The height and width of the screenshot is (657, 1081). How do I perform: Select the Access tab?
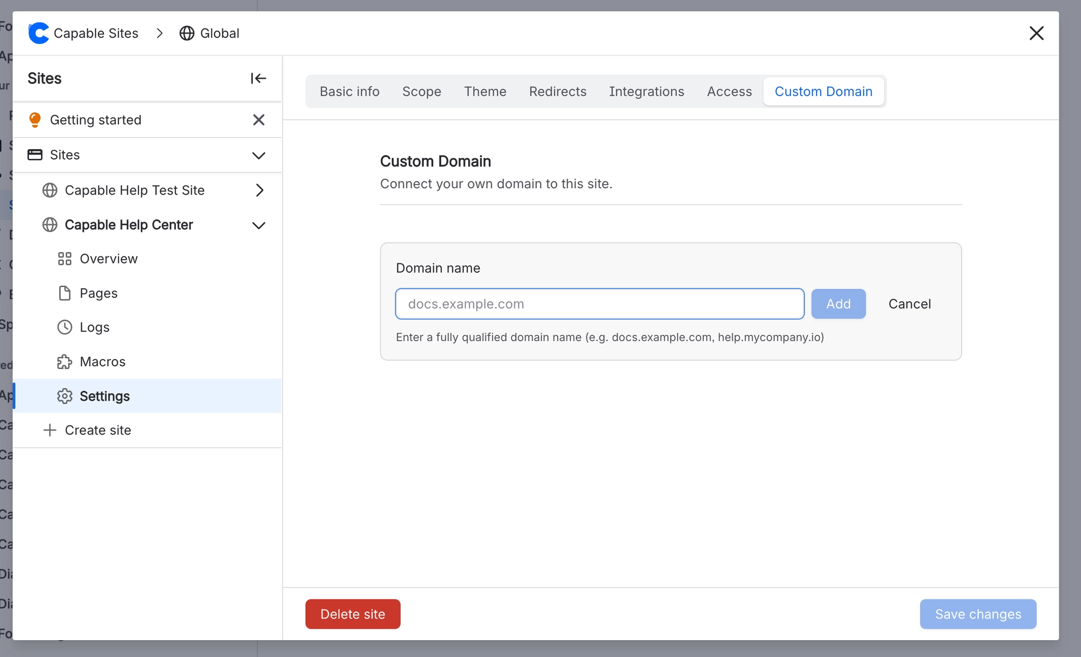729,92
